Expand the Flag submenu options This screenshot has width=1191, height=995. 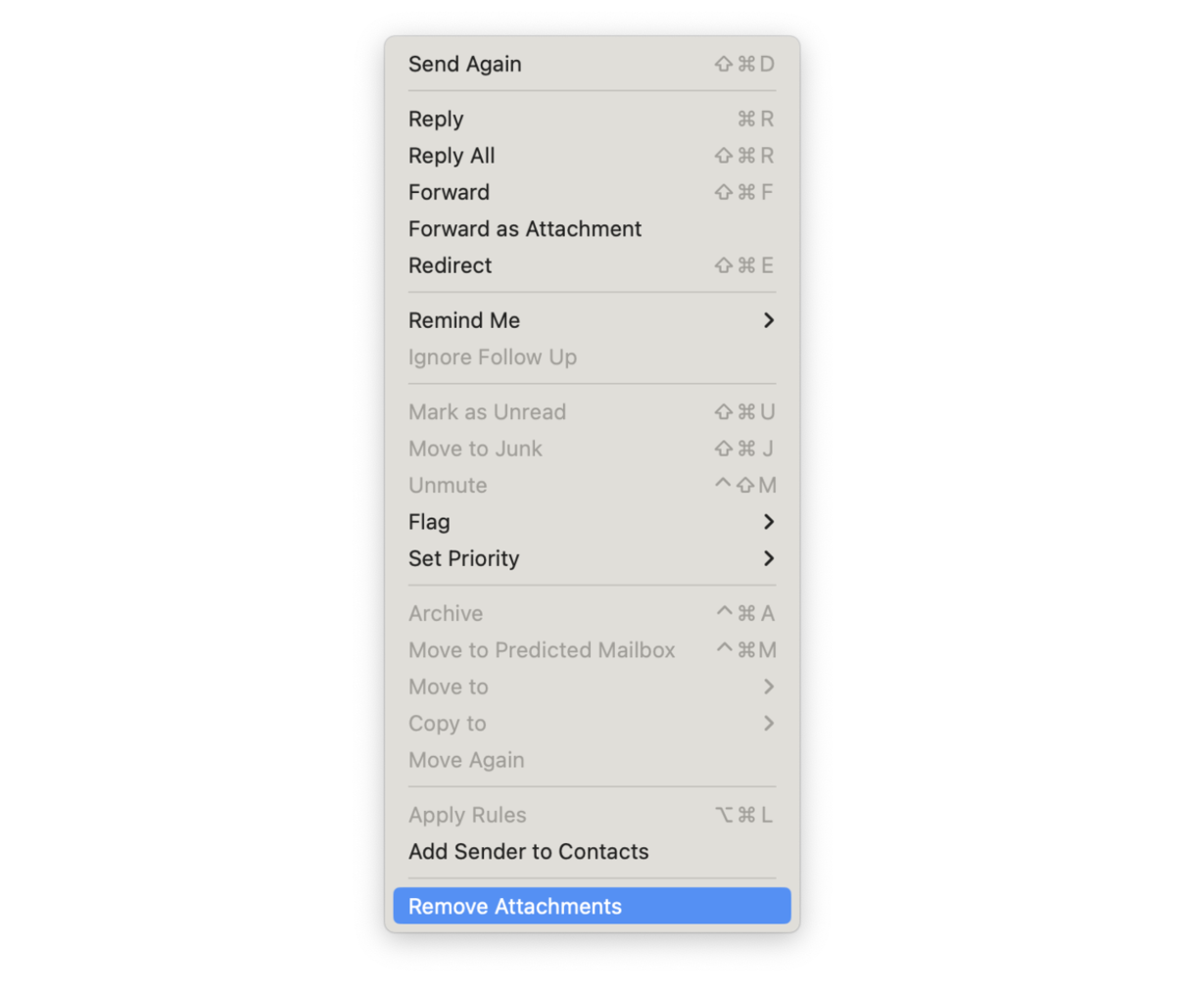tap(429, 522)
